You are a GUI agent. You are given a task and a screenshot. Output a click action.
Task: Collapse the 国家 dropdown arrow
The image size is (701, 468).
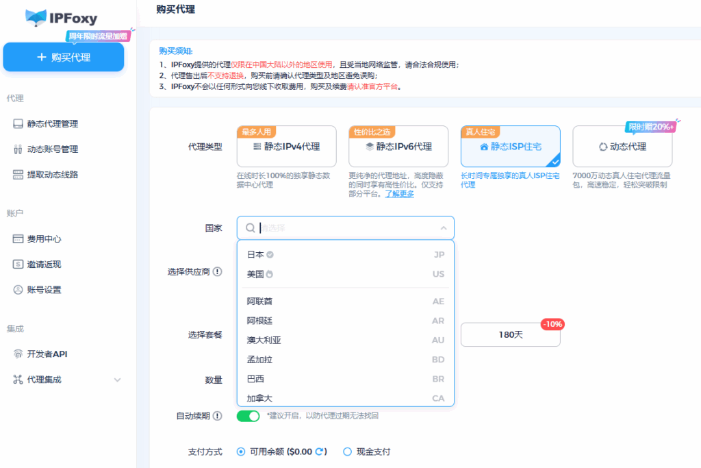[x=443, y=228]
